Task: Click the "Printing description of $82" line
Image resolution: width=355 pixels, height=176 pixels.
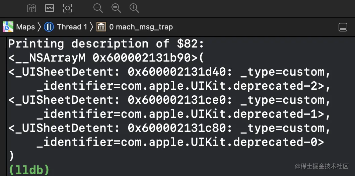Action: [106, 44]
